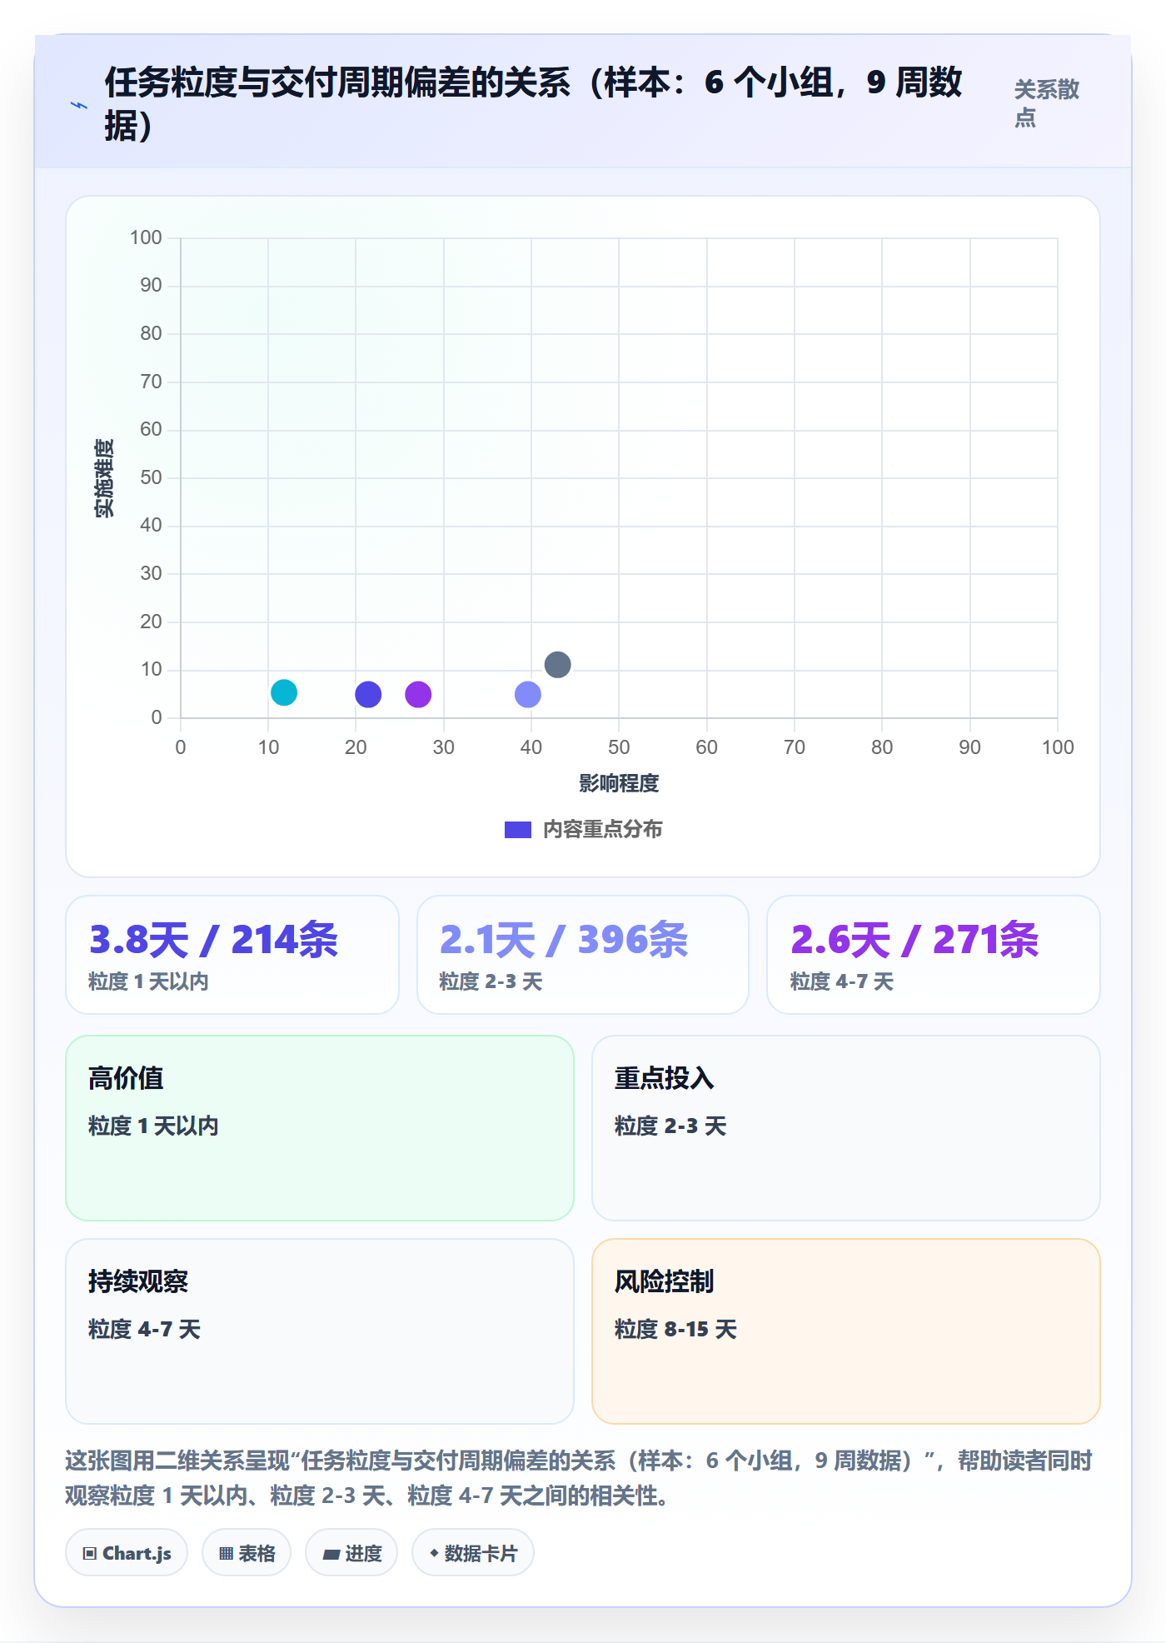
Task: Click the 实施难度 y-axis title
Action: coord(104,478)
